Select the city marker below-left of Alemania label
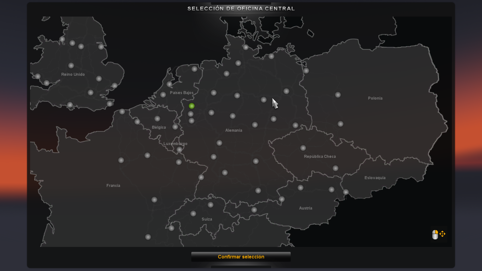The height and width of the screenshot is (271, 482). point(219,143)
